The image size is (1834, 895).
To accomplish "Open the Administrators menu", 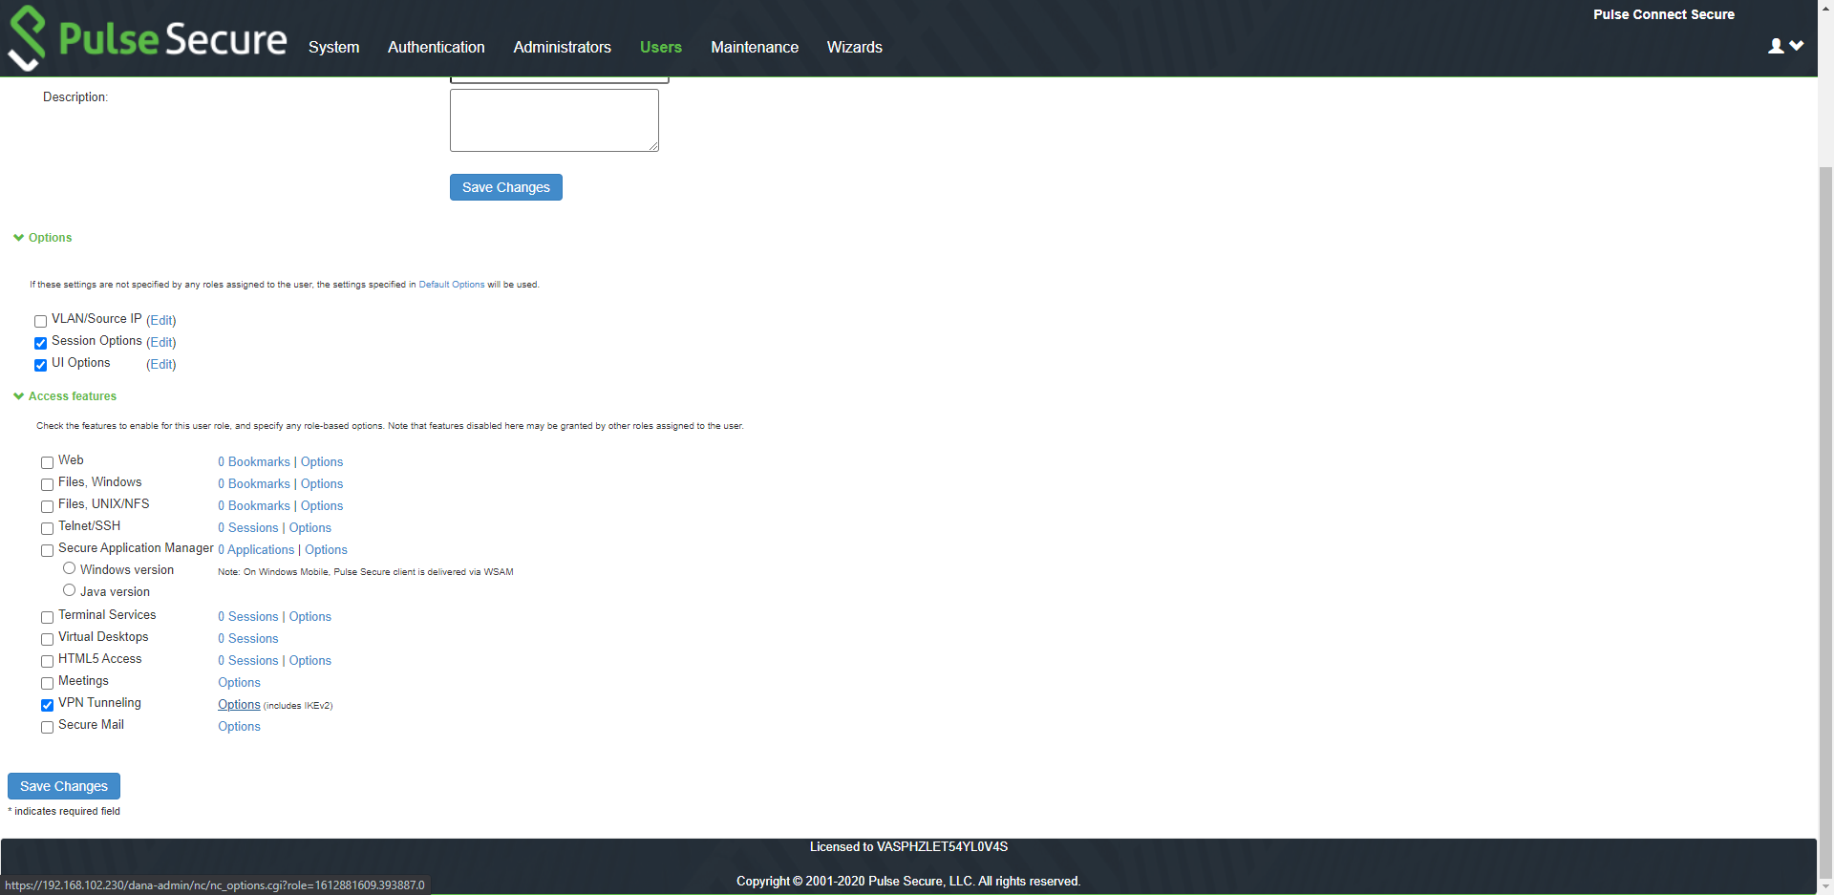I will (x=562, y=47).
